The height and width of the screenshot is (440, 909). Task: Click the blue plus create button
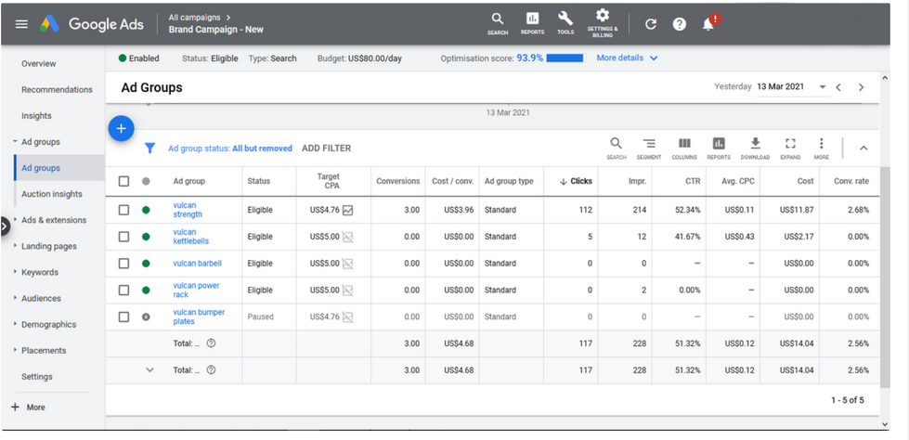coord(121,129)
